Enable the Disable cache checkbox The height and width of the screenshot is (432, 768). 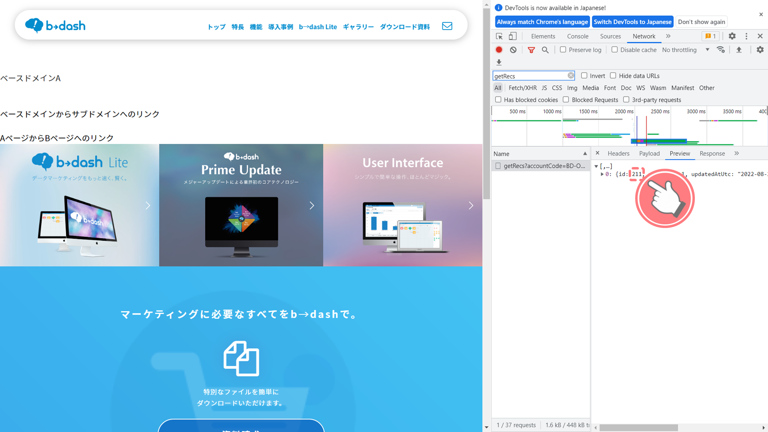click(614, 50)
